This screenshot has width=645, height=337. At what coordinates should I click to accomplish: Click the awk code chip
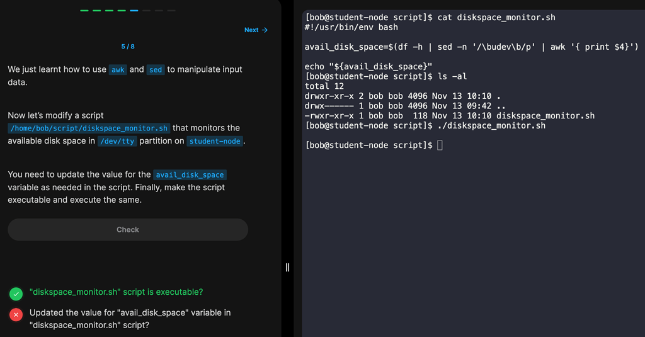pyautogui.click(x=118, y=70)
